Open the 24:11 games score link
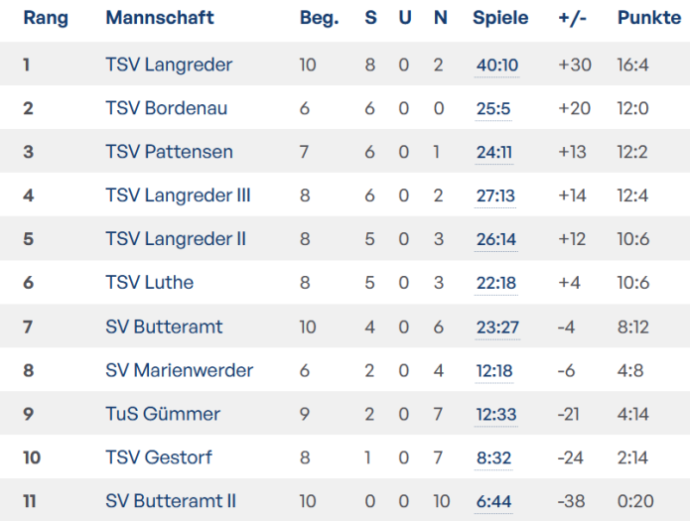 coord(494,153)
